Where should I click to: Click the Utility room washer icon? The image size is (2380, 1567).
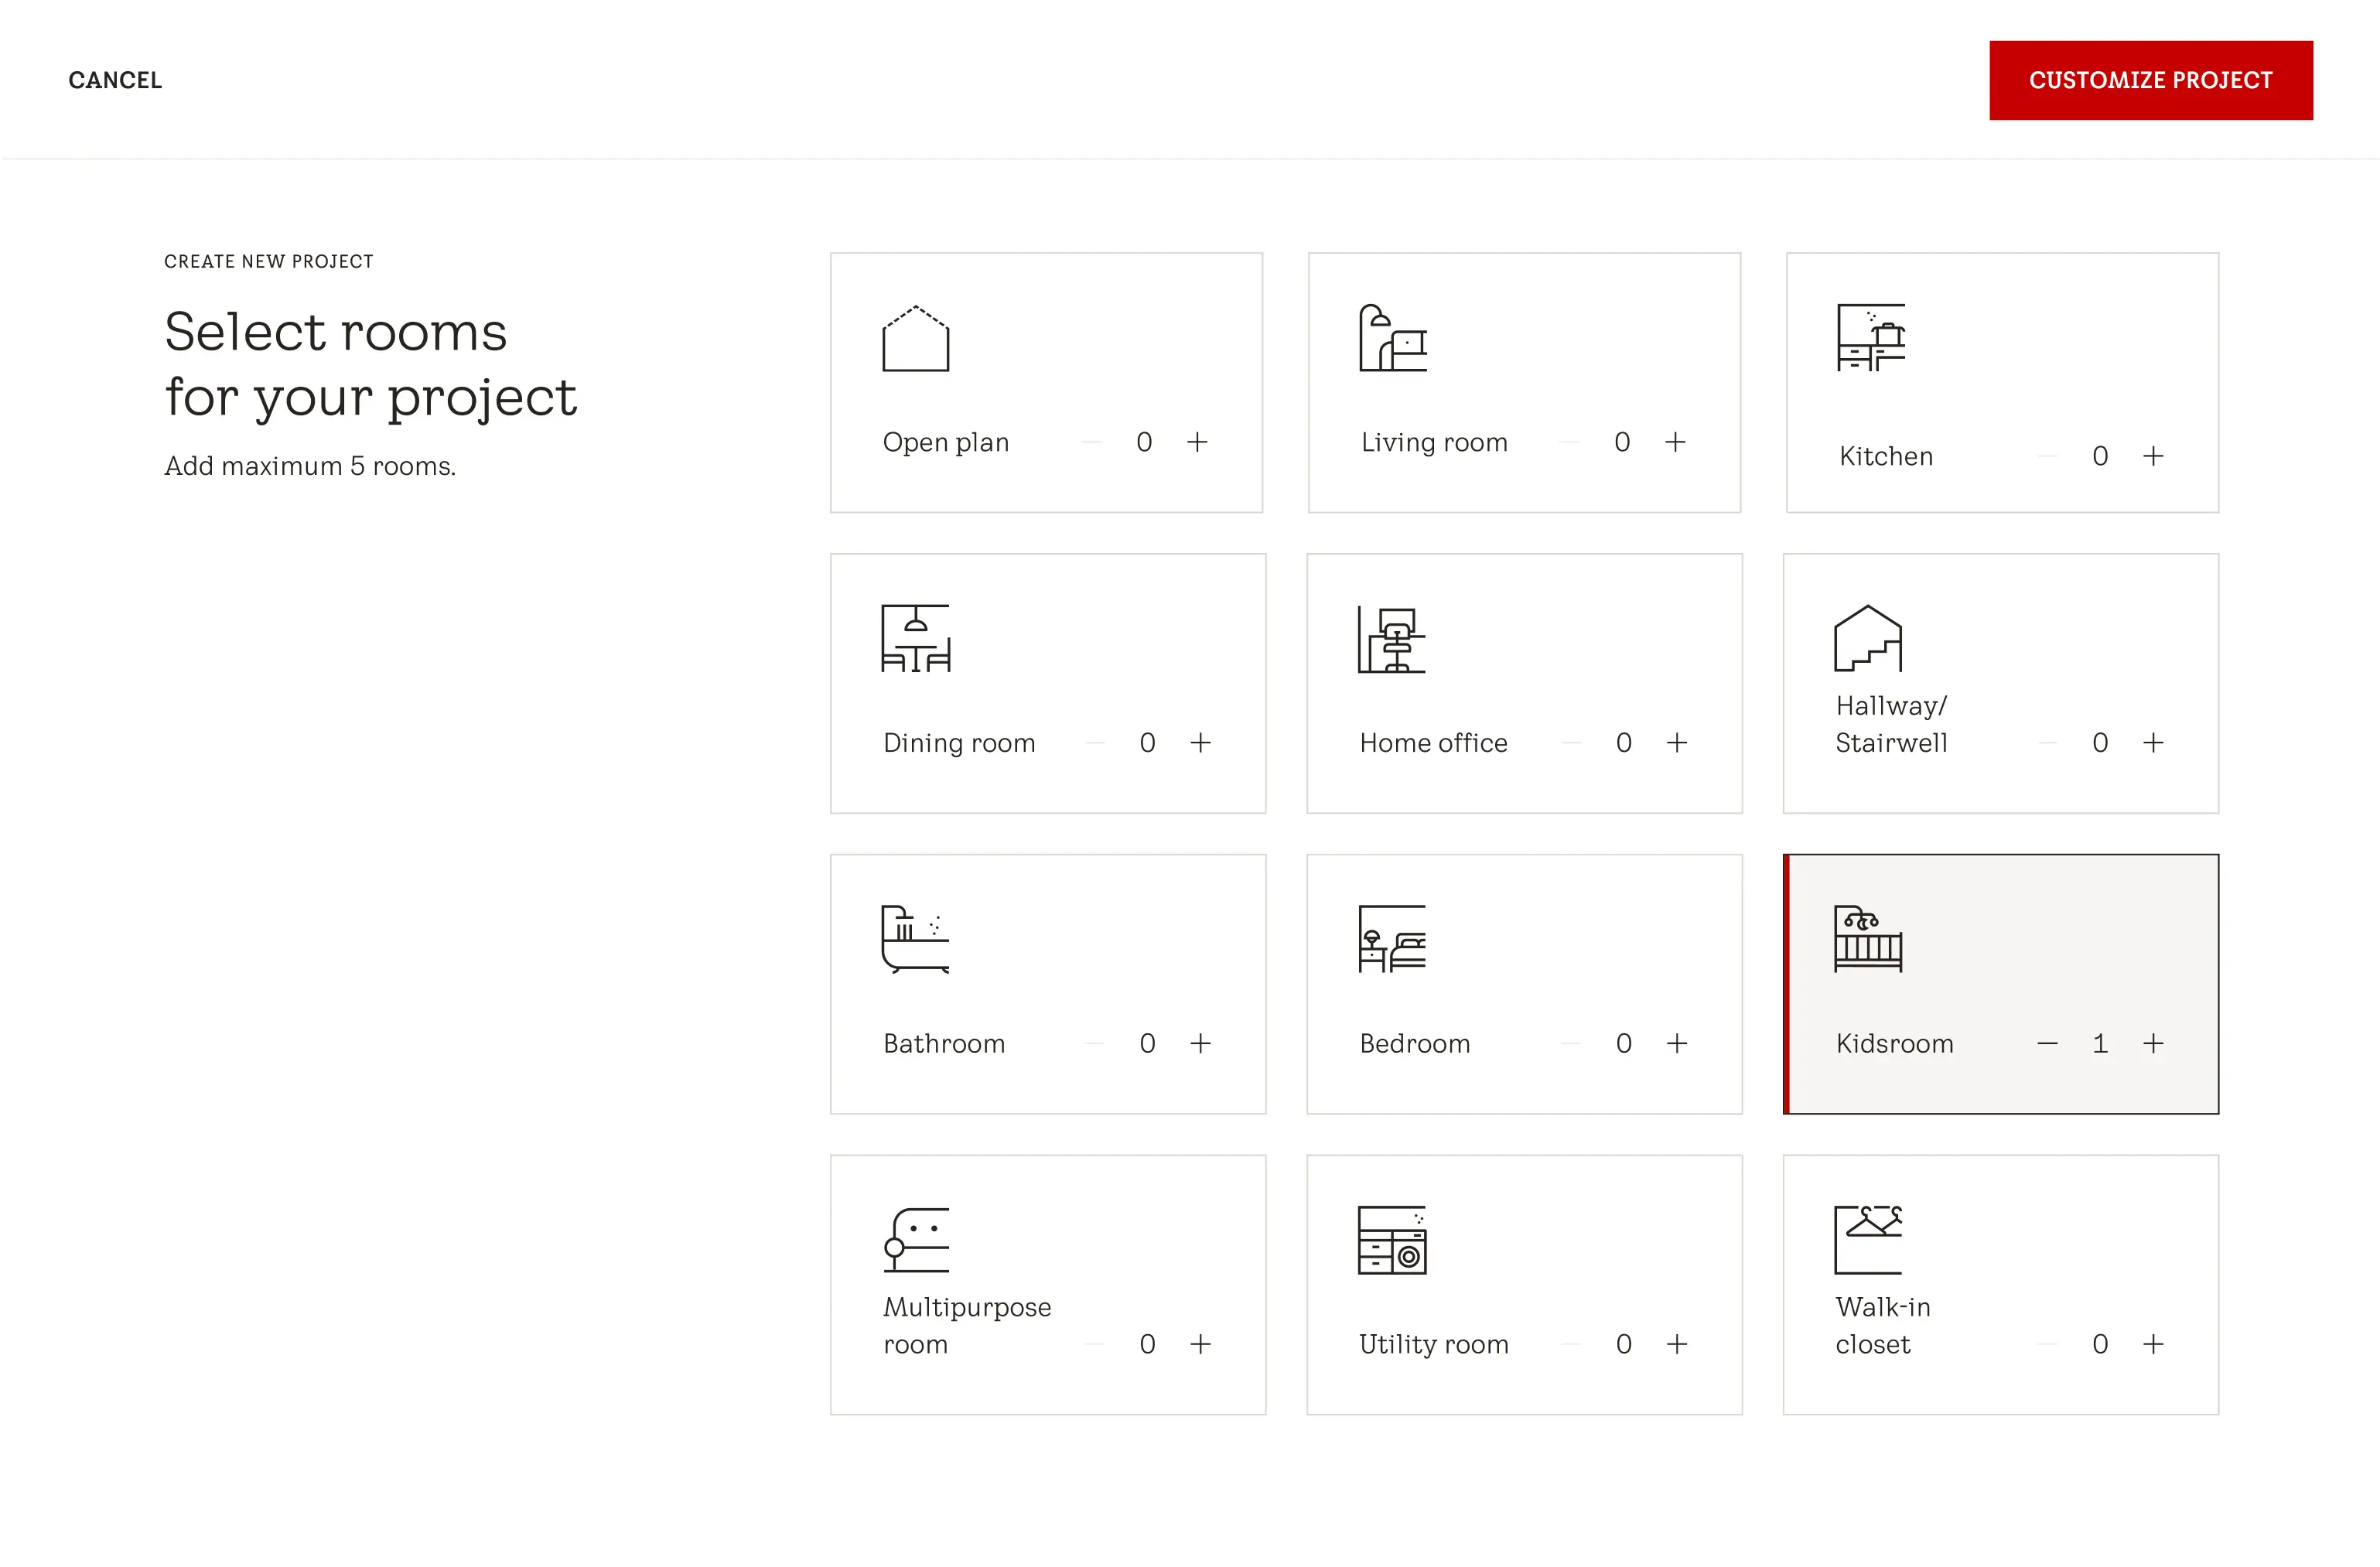click(1391, 1240)
